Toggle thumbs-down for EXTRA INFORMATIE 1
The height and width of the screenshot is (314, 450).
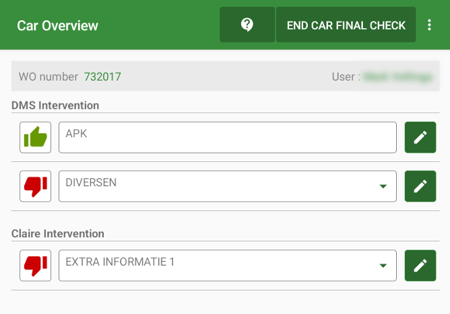36,266
